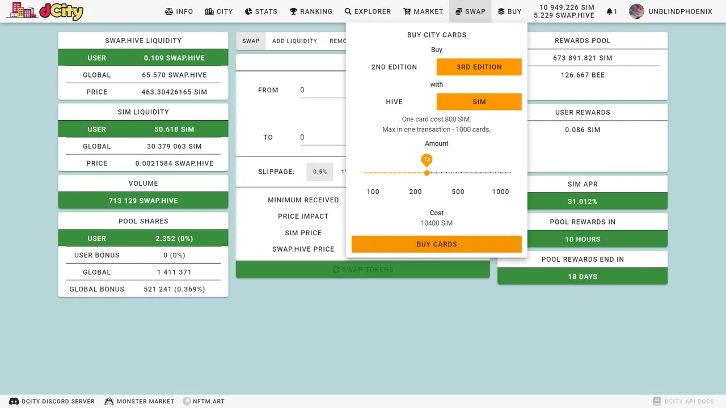Open the STATS page

coord(261,11)
